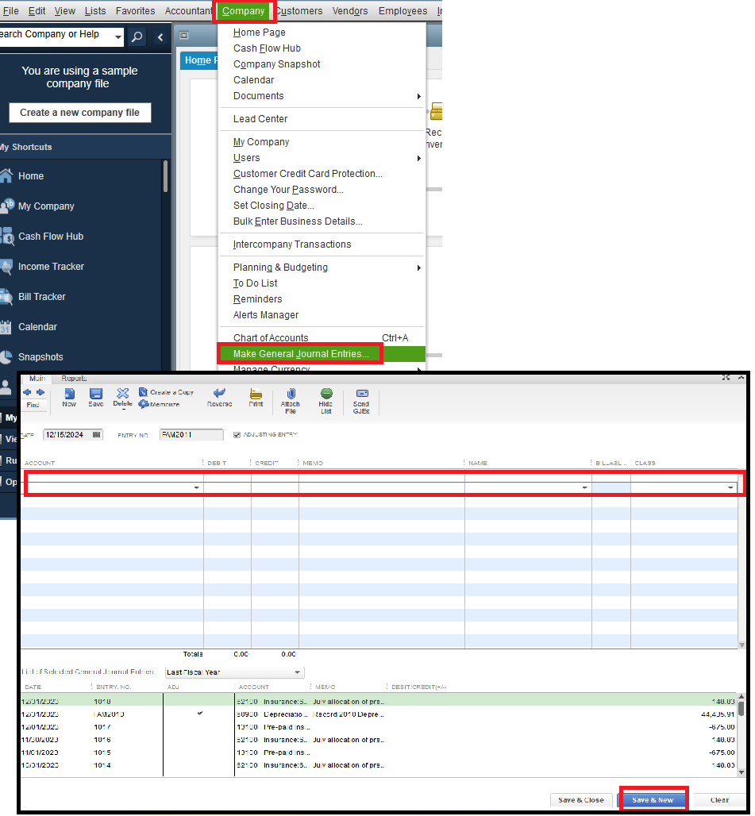Click the search magnifier icon
The image size is (755, 816).
click(137, 37)
